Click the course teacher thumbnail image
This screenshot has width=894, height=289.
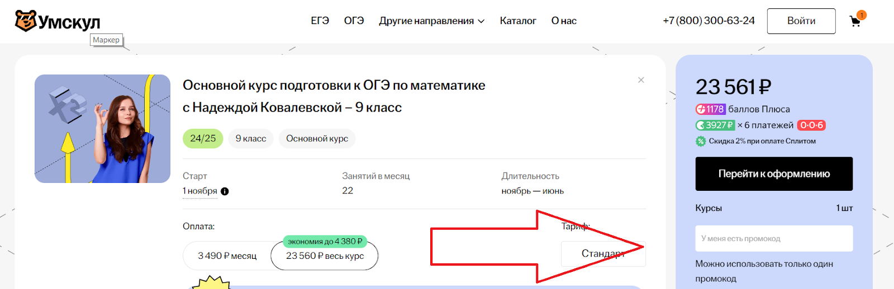(x=102, y=129)
